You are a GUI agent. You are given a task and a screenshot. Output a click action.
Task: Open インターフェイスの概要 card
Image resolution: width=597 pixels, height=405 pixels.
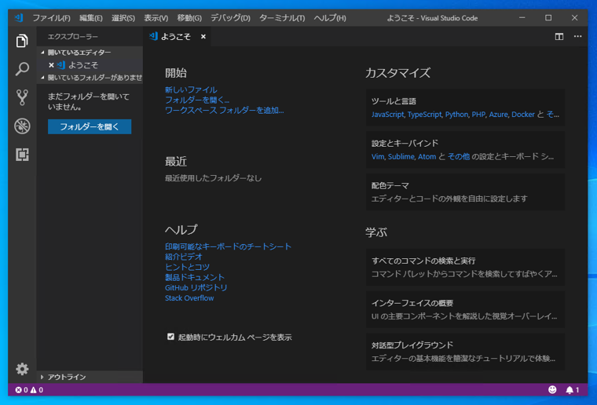[x=465, y=309]
